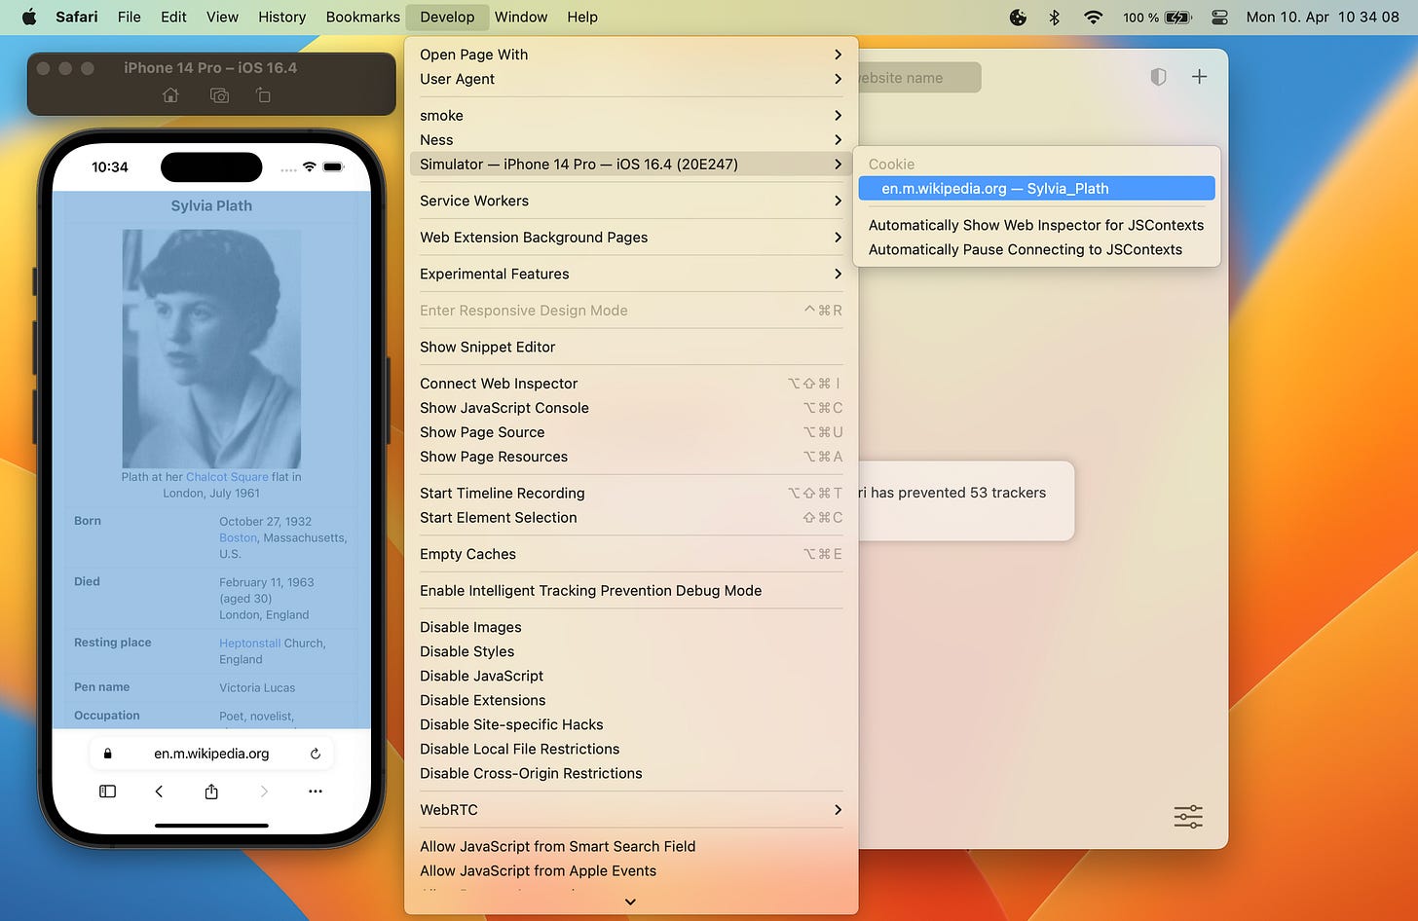Image resolution: width=1418 pixels, height=921 pixels.
Task: Expand the Service Workers submenu
Action: [x=631, y=201]
